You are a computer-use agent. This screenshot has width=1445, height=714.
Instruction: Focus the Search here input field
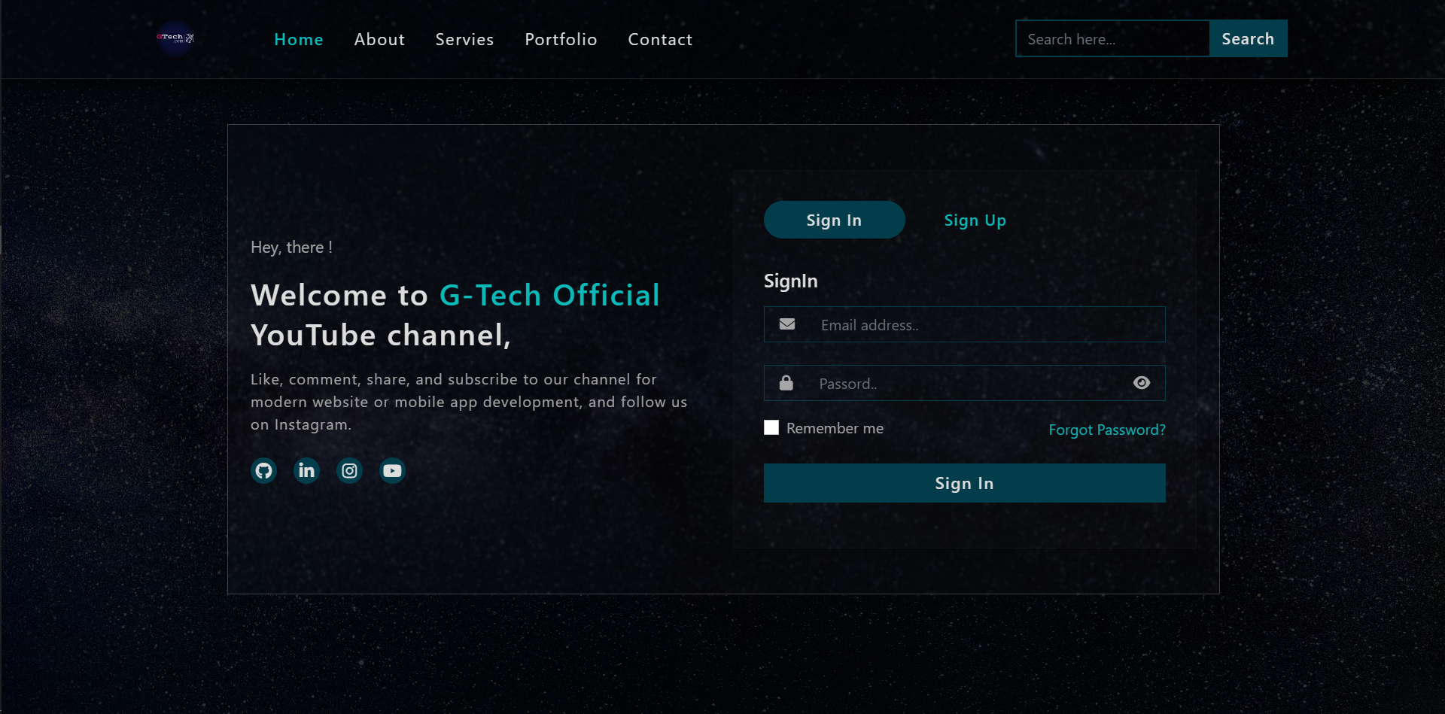[x=1113, y=38]
